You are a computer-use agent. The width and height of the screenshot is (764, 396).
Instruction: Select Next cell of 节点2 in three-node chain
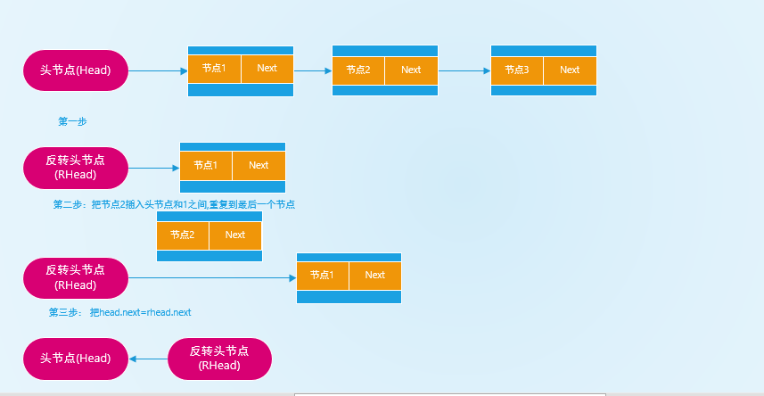point(411,70)
